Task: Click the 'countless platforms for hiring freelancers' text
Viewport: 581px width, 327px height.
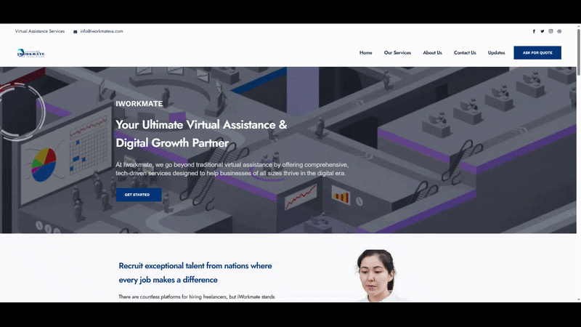Action: coord(197,296)
